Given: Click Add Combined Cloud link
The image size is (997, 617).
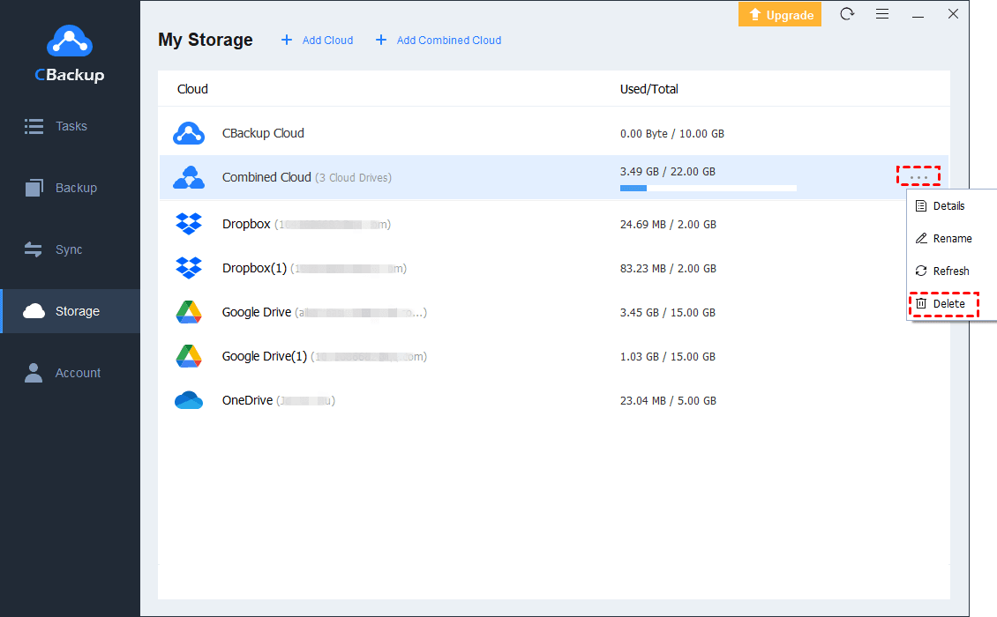Looking at the screenshot, I should [439, 41].
